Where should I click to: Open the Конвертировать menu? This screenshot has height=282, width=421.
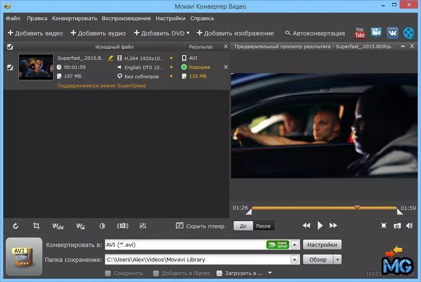click(x=74, y=18)
